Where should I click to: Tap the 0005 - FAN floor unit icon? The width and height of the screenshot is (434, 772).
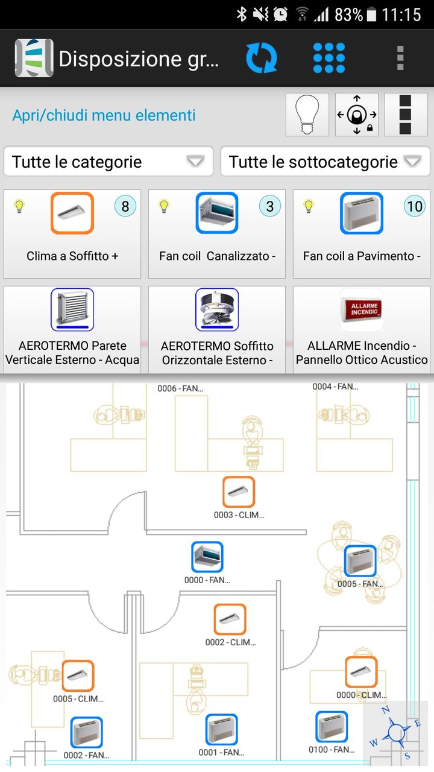coord(360,561)
